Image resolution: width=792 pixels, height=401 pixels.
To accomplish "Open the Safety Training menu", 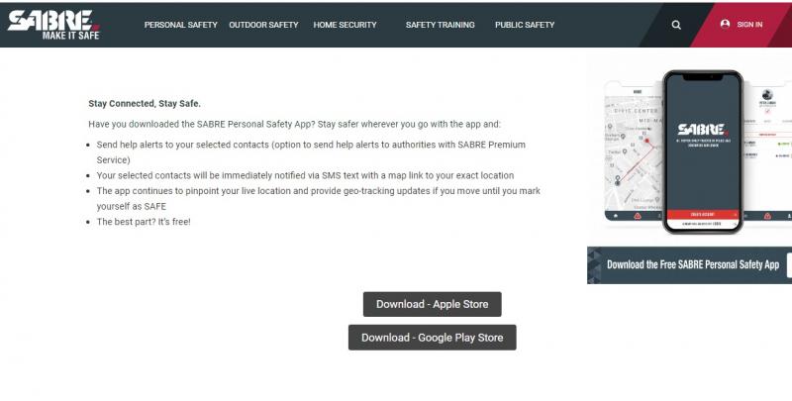I will 440,25.
